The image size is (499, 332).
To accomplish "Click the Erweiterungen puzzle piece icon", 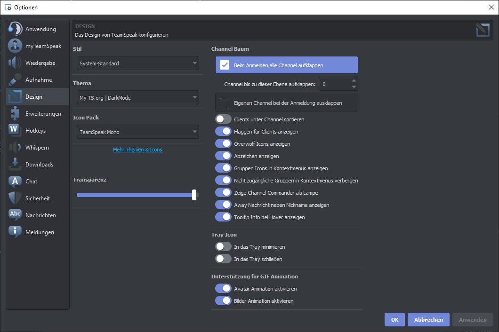I will point(15,113).
